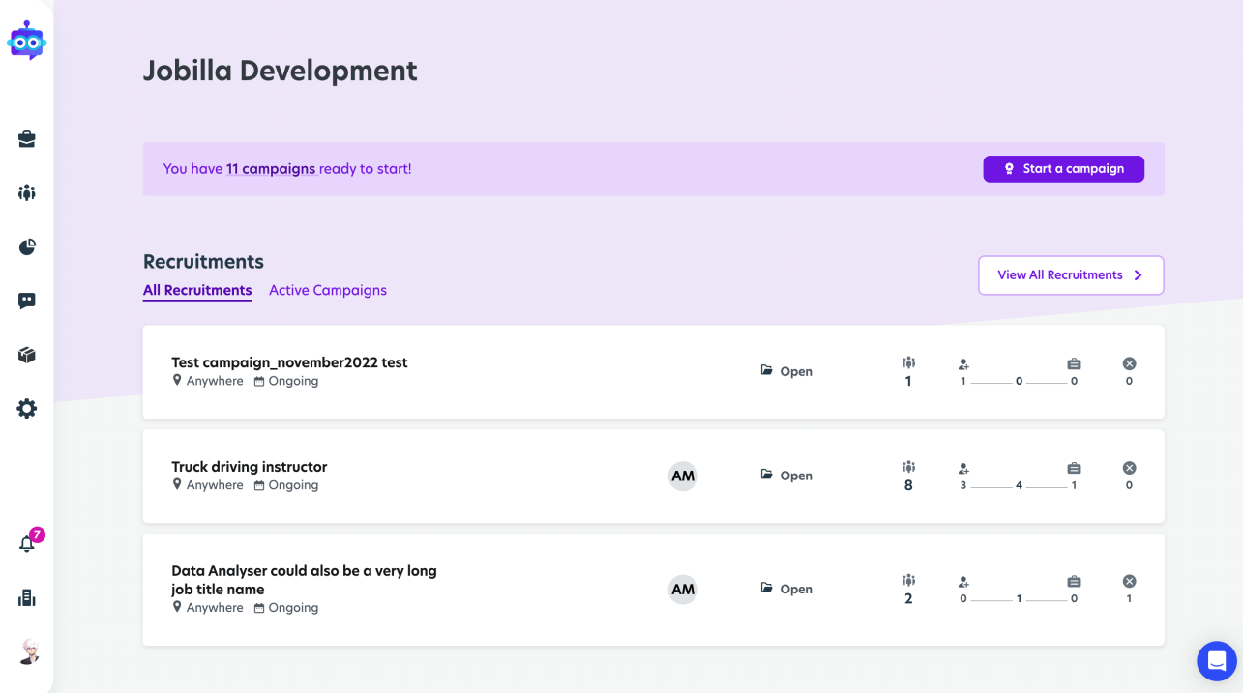Open notifications bell with 7 badge

click(x=29, y=542)
